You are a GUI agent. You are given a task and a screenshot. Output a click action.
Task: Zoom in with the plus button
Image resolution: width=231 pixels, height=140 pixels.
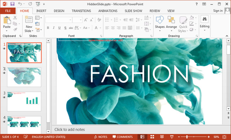[209, 137]
